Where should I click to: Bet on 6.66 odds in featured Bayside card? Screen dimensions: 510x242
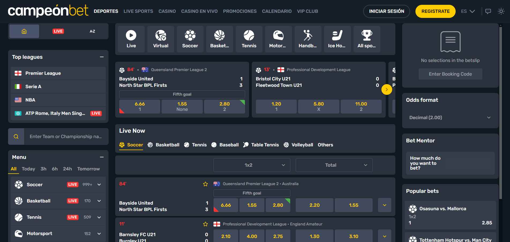coord(140,107)
